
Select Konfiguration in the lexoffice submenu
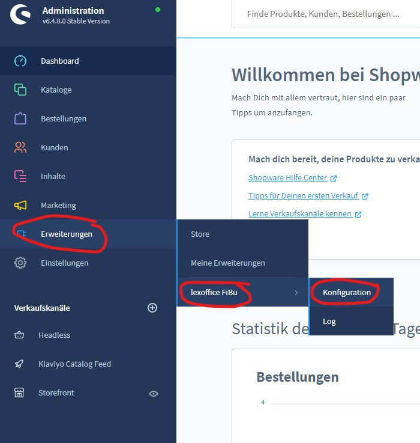351,292
